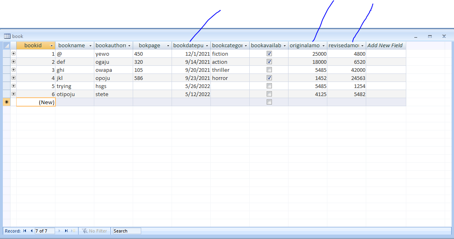The height and width of the screenshot is (239, 454).
Task: Go to first record navigation button
Action: 25,231
